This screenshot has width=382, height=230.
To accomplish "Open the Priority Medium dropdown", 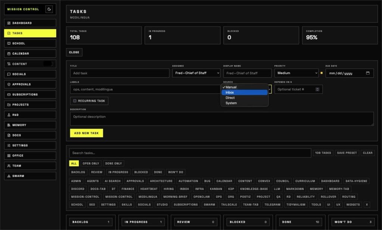I will (296, 73).
